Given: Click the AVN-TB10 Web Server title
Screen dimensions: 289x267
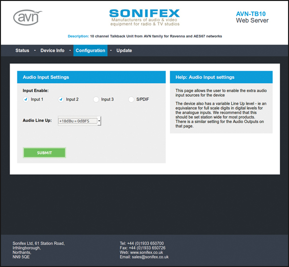Looking at the screenshot, I should tap(252, 17).
